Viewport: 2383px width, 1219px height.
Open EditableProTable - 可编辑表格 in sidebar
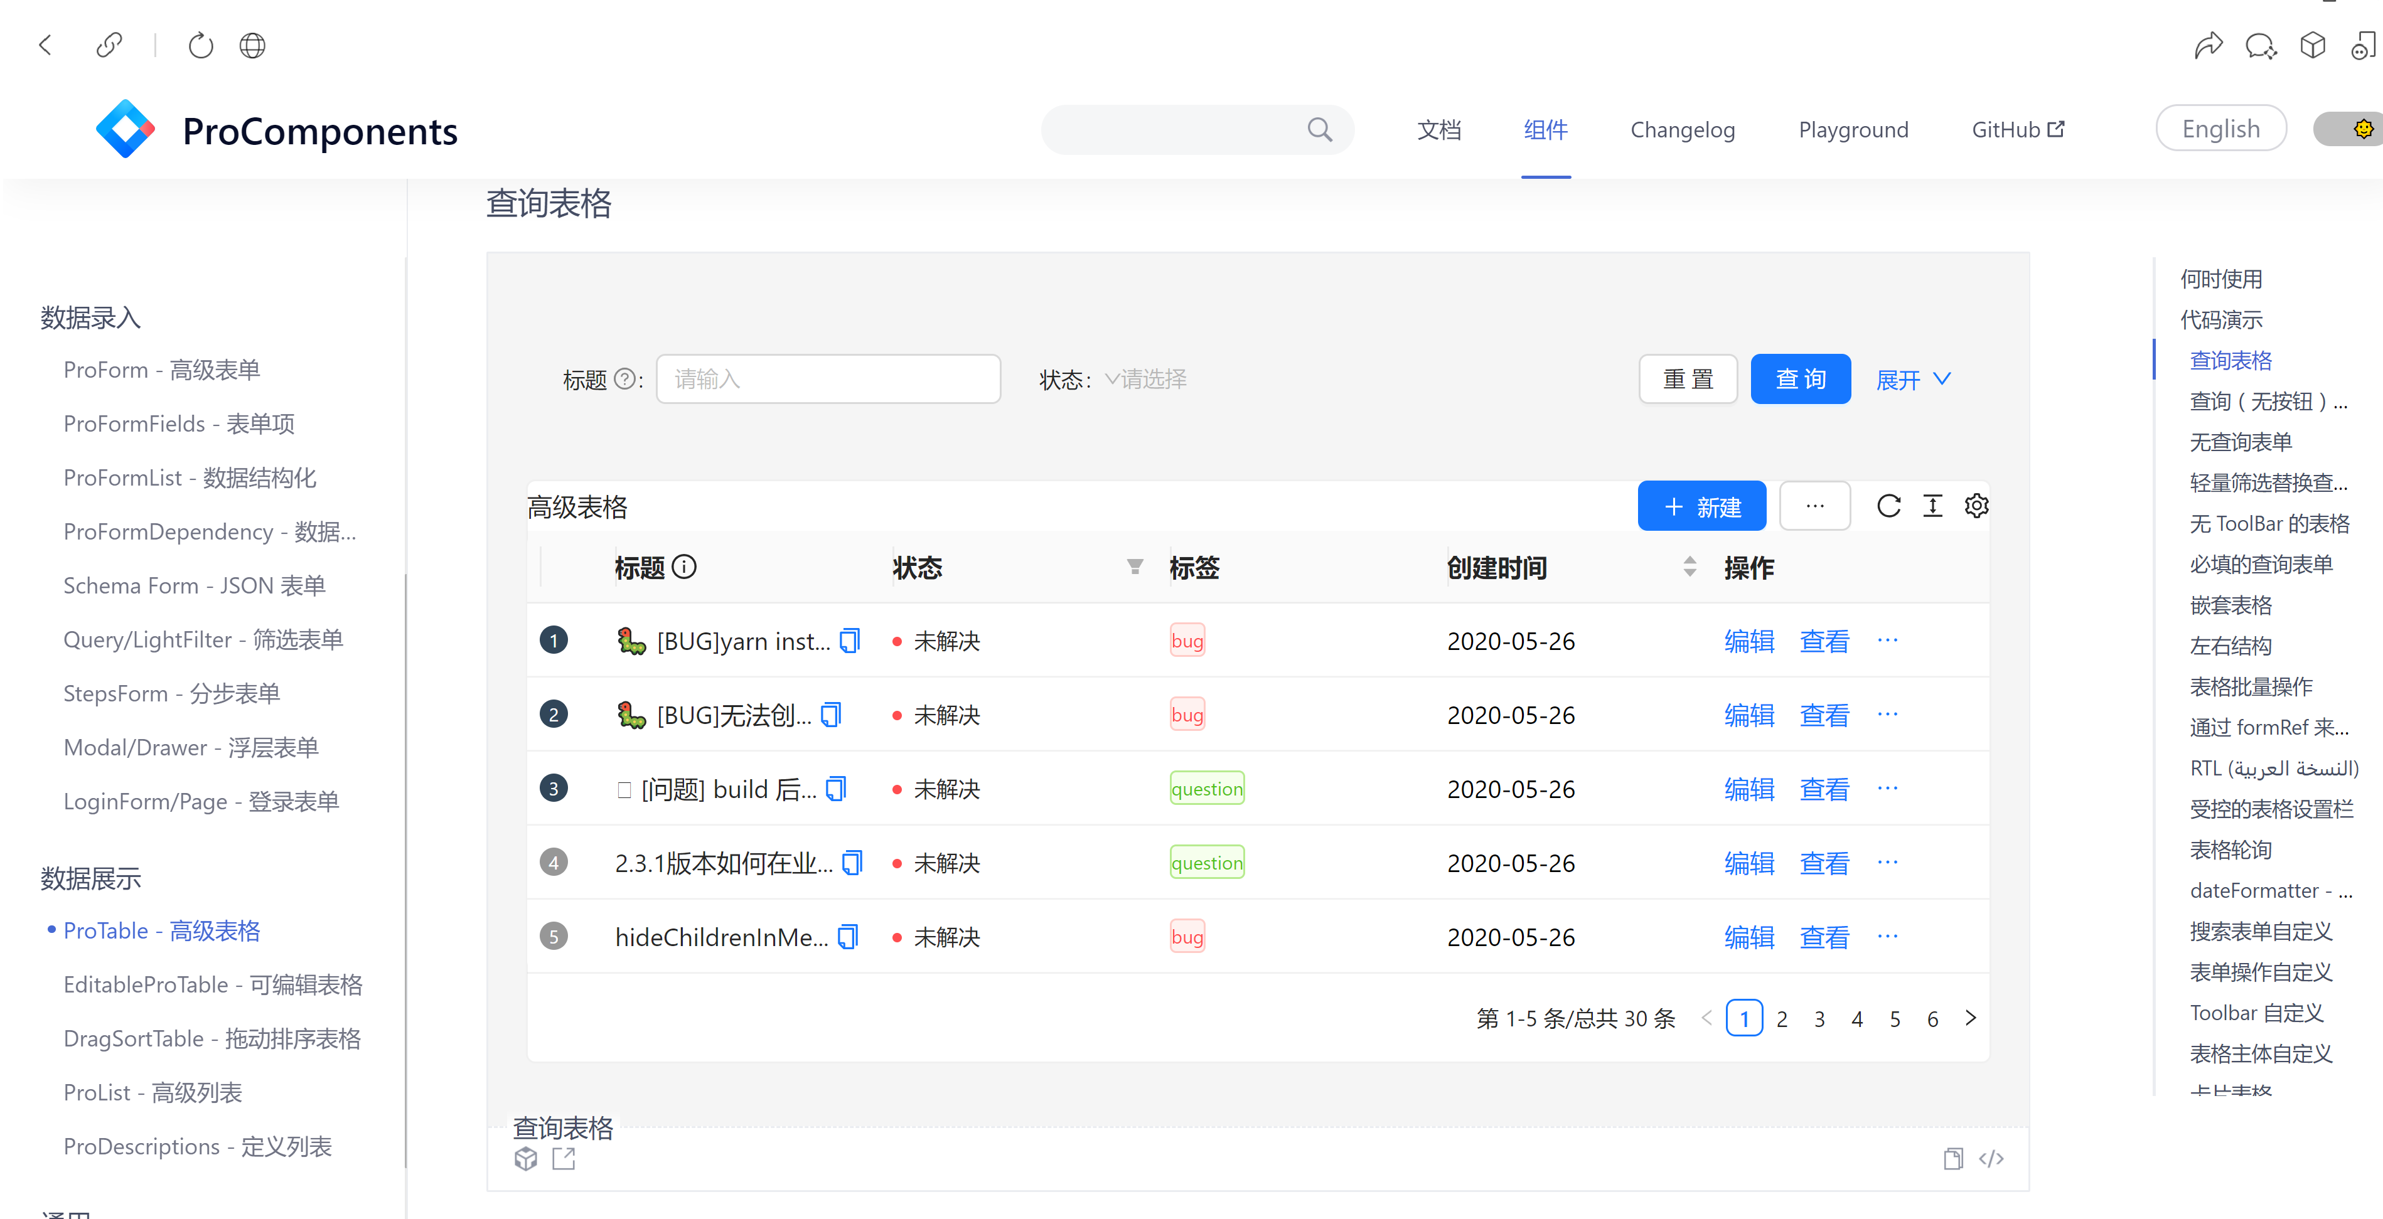213,984
